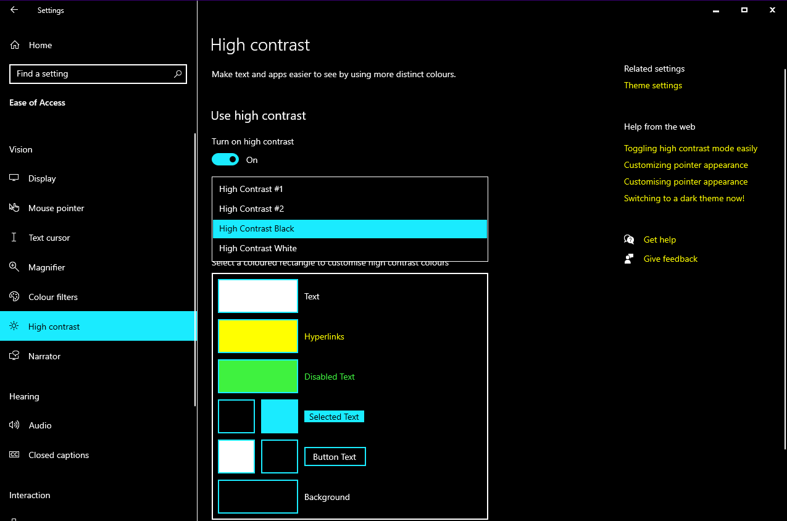Click the High contrast page heading
787x521 pixels.
tap(260, 45)
